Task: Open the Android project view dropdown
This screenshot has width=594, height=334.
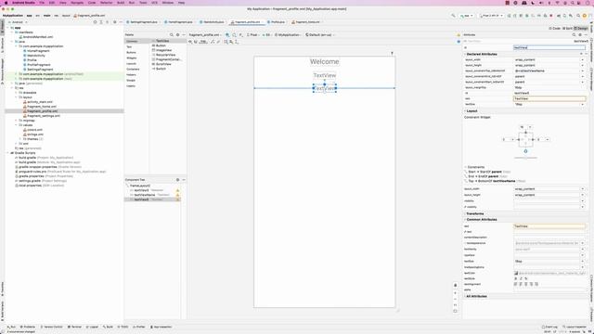Action: pyautogui.click(x=18, y=22)
